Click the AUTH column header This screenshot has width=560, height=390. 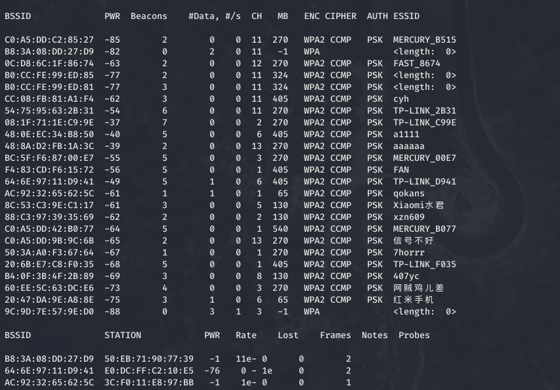pos(377,16)
